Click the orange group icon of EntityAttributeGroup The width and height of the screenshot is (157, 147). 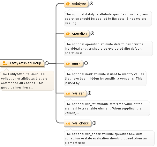point(5,63)
